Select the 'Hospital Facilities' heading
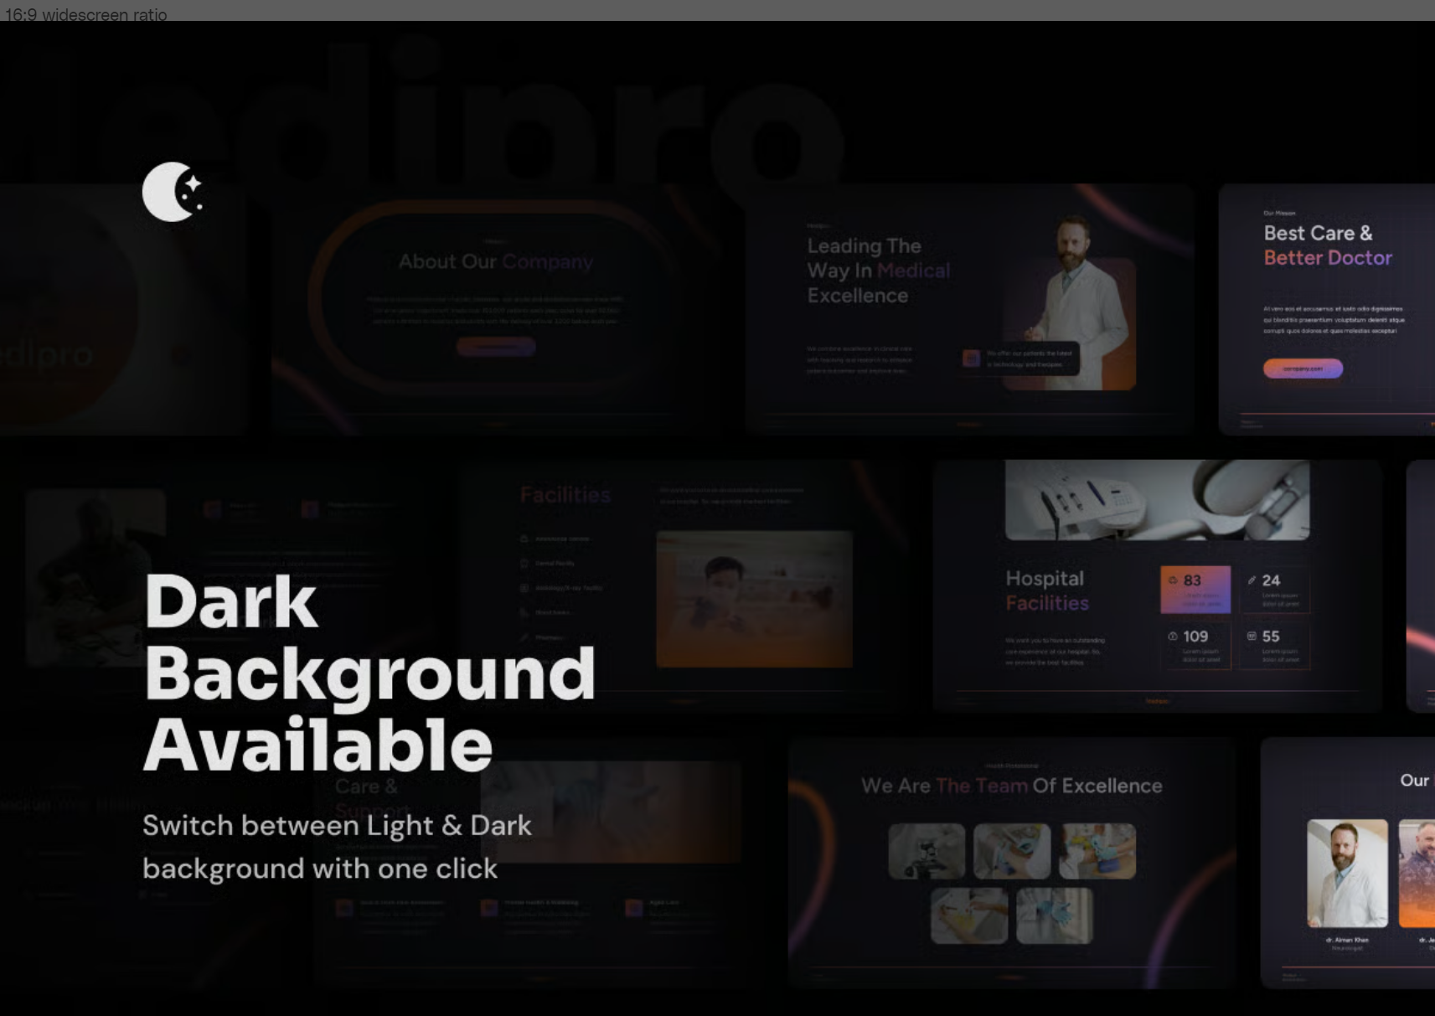 coord(1047,591)
